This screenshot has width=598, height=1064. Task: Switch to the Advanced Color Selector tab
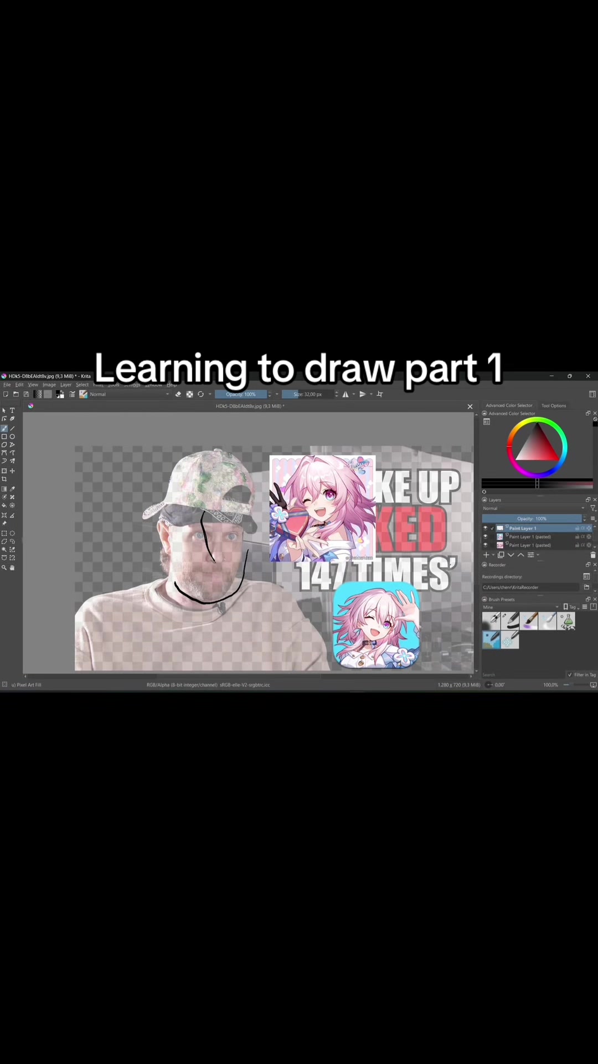coord(509,406)
